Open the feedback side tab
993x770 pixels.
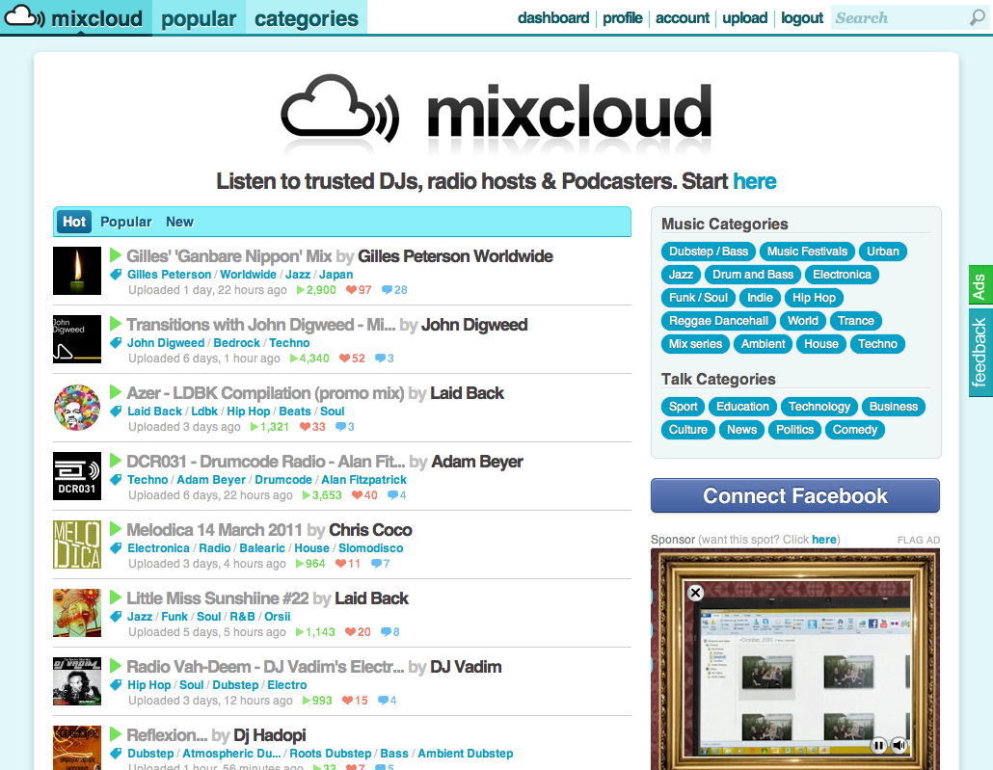pos(980,352)
